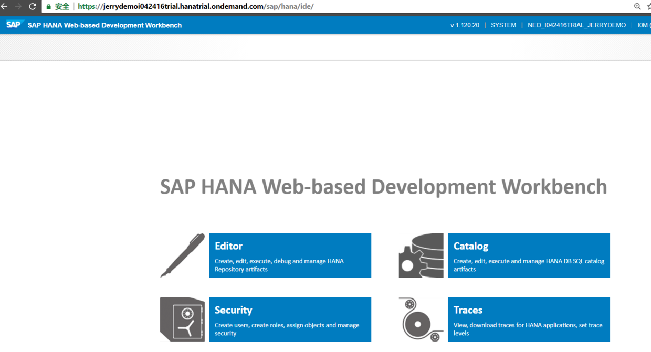Viewport: 651px width, 352px height.
Task: Click the I0M label in header
Action: [643, 25]
